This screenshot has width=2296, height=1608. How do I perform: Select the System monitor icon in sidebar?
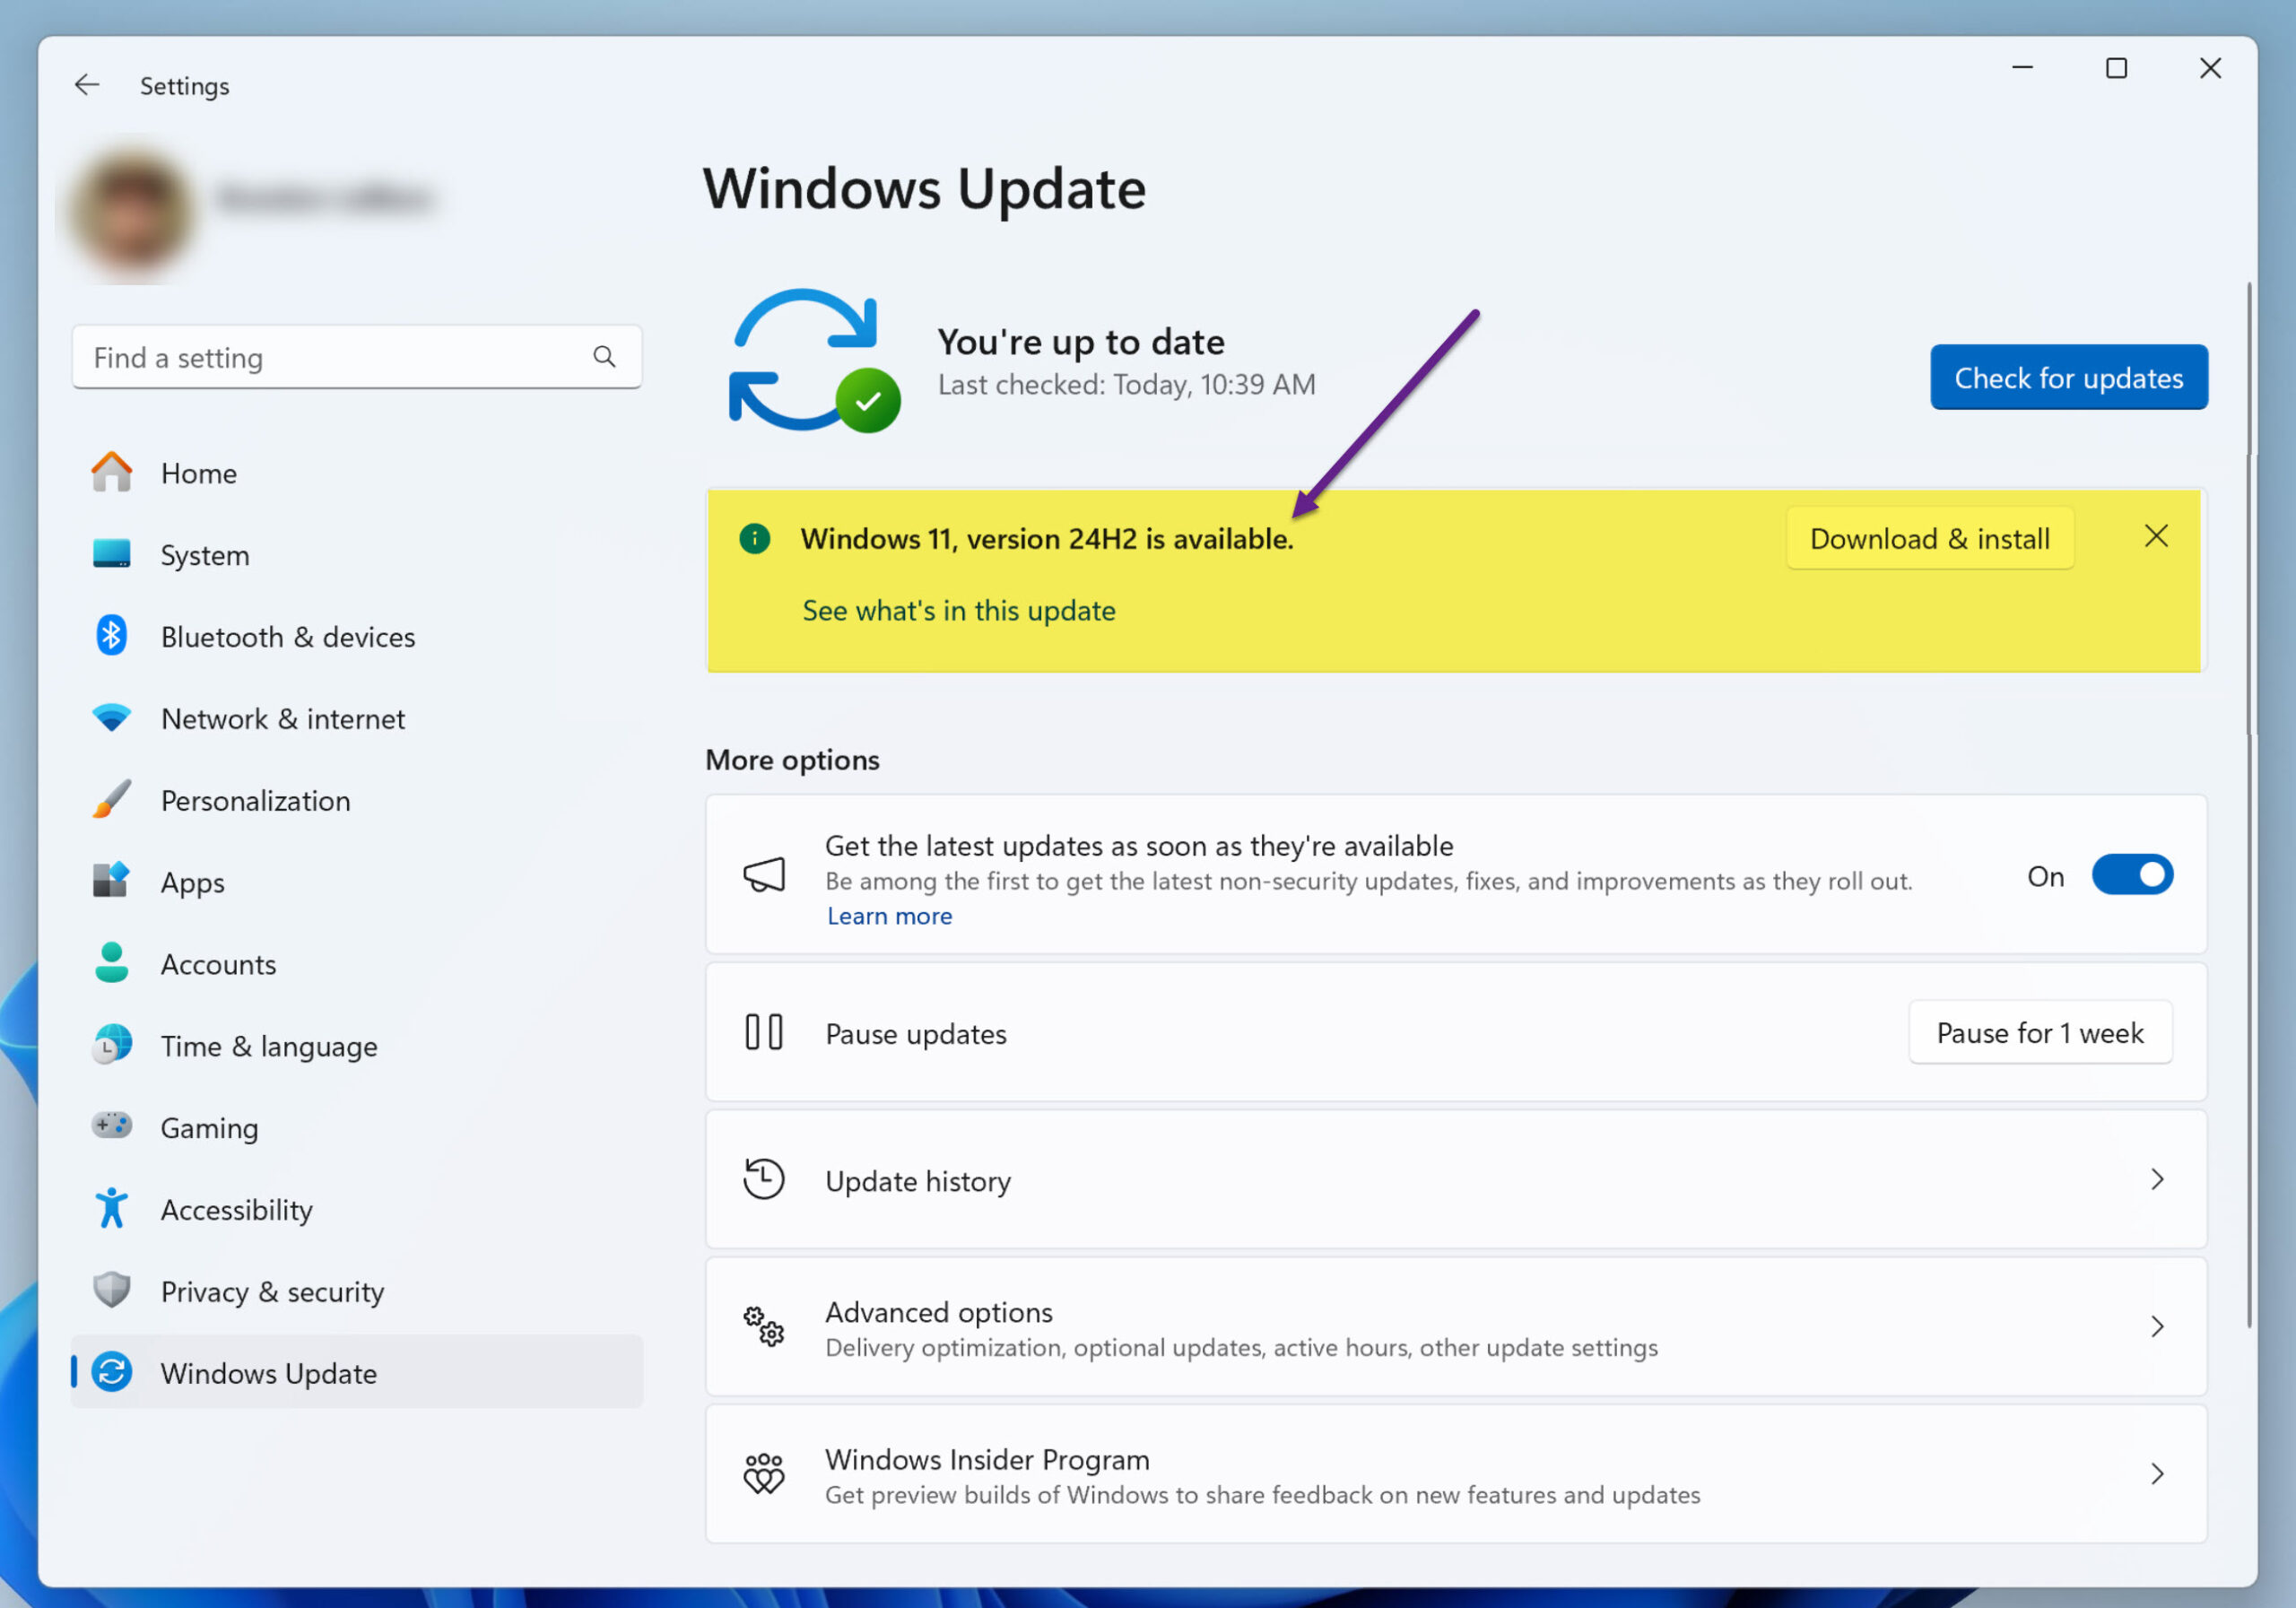click(111, 554)
